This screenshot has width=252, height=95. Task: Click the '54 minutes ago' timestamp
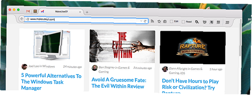(143, 68)
